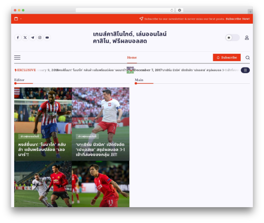The width and height of the screenshot is (264, 223).
Task: Click the browser new tab plus button
Action: pos(250,12)
